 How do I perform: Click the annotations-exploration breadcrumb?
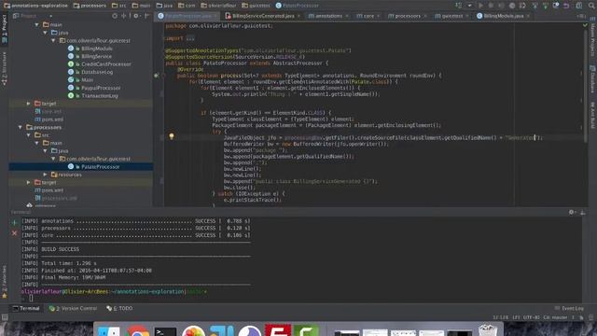click(x=35, y=6)
